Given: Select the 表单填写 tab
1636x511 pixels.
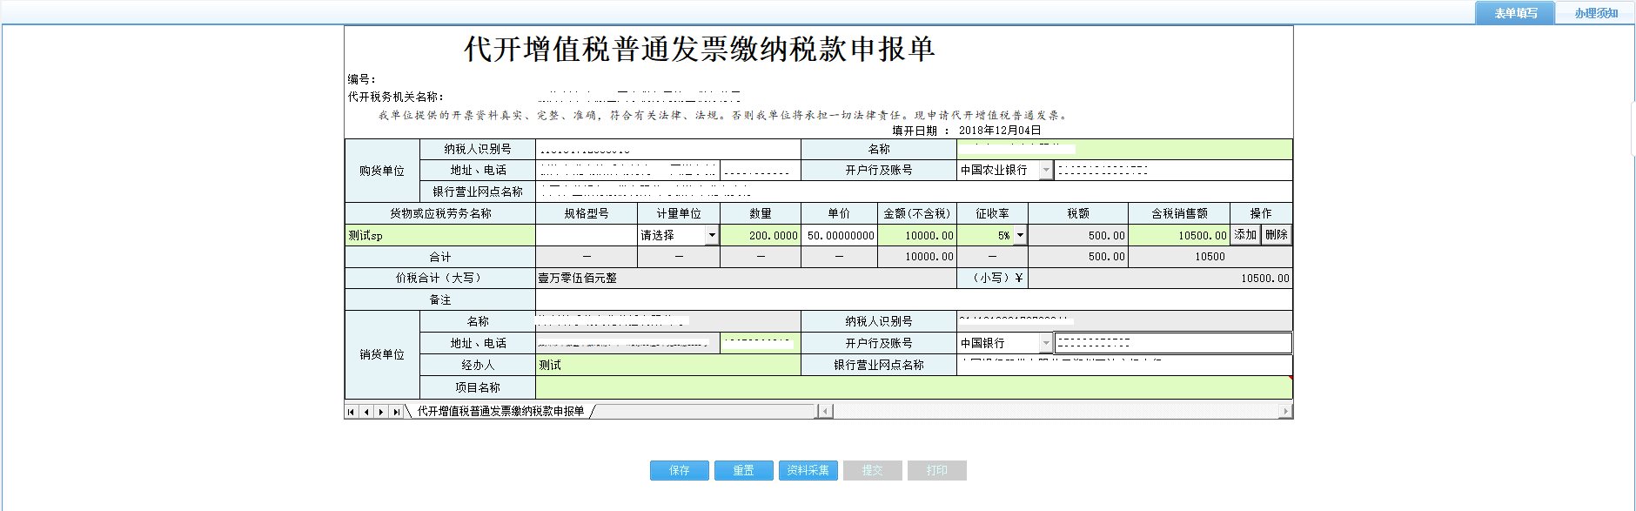Looking at the screenshot, I should tap(1515, 13).
